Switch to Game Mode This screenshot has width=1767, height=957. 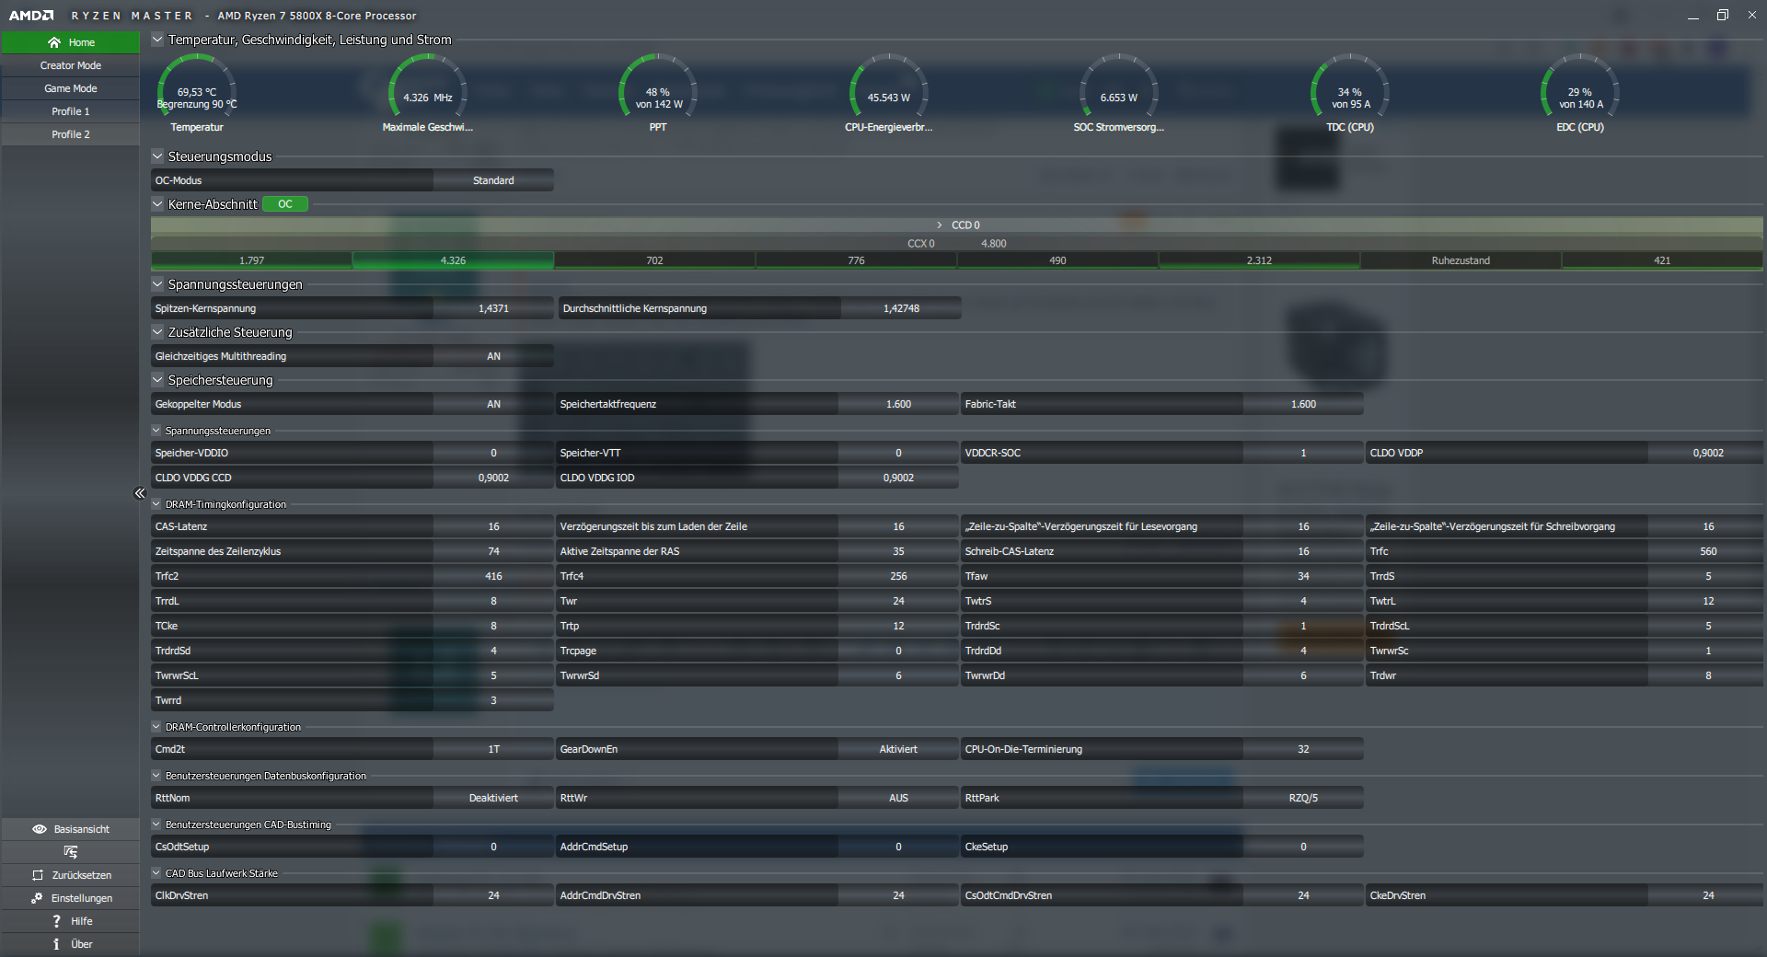(71, 88)
